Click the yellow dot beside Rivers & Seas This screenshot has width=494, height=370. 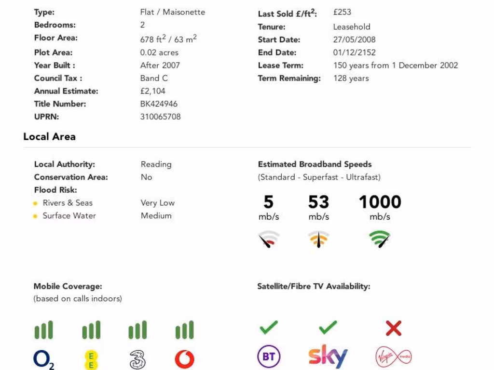[35, 203]
